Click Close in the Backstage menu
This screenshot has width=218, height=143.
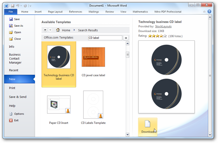pos(15,39)
